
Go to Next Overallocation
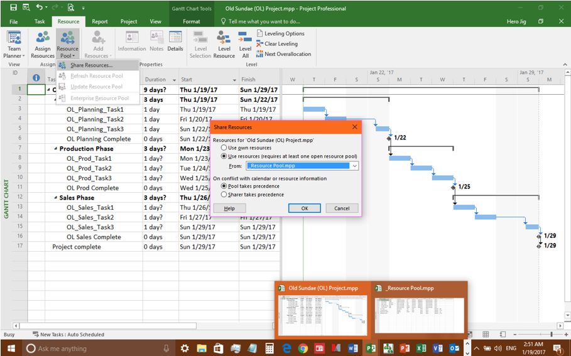tap(284, 54)
